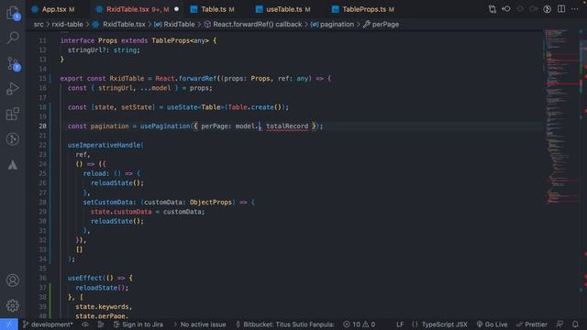Open the Search view in activity bar
587x330 pixels.
[x=13, y=37]
